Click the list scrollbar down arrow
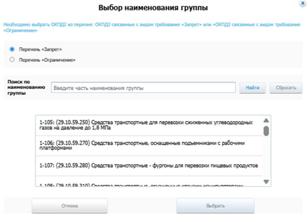 coord(266,181)
